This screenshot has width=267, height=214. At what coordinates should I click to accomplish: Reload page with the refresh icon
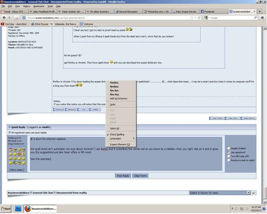pos(200,18)
